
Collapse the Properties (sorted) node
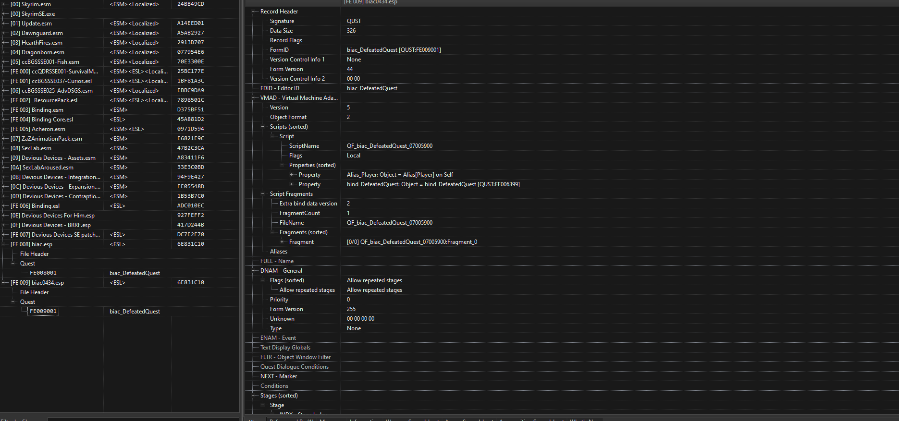point(283,165)
